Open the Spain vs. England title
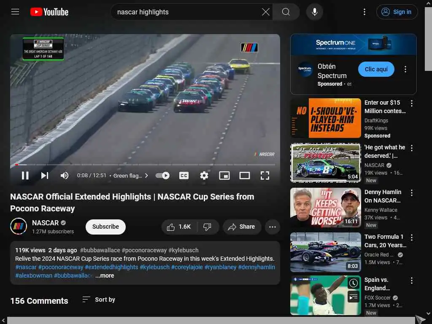432x324 pixels. tap(377, 284)
